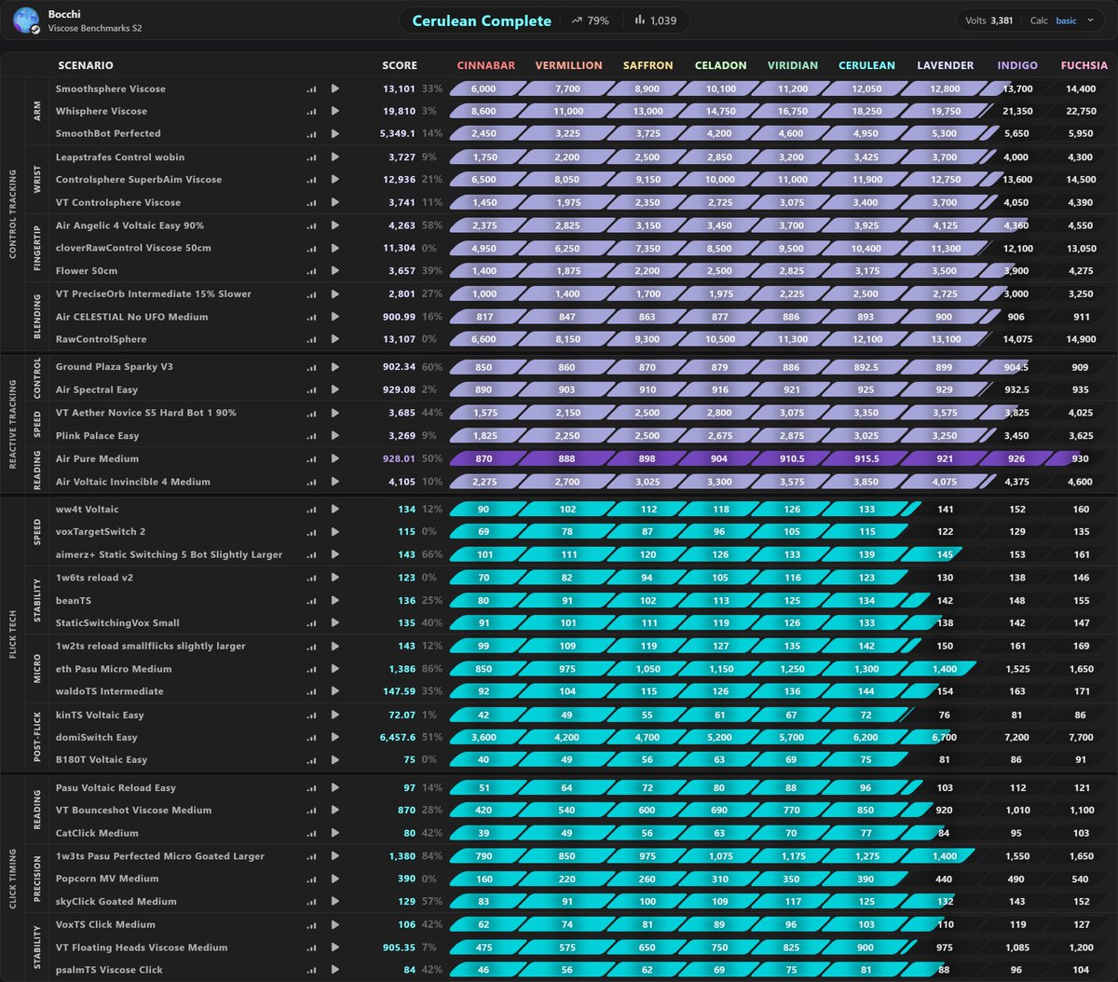
Task: Play the Leapstrafes Control wobin scenario
Action: pyautogui.click(x=334, y=157)
